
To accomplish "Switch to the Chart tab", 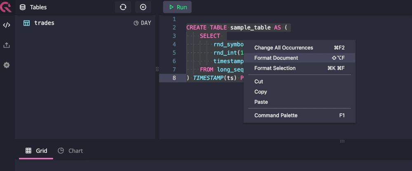I will click(70, 151).
